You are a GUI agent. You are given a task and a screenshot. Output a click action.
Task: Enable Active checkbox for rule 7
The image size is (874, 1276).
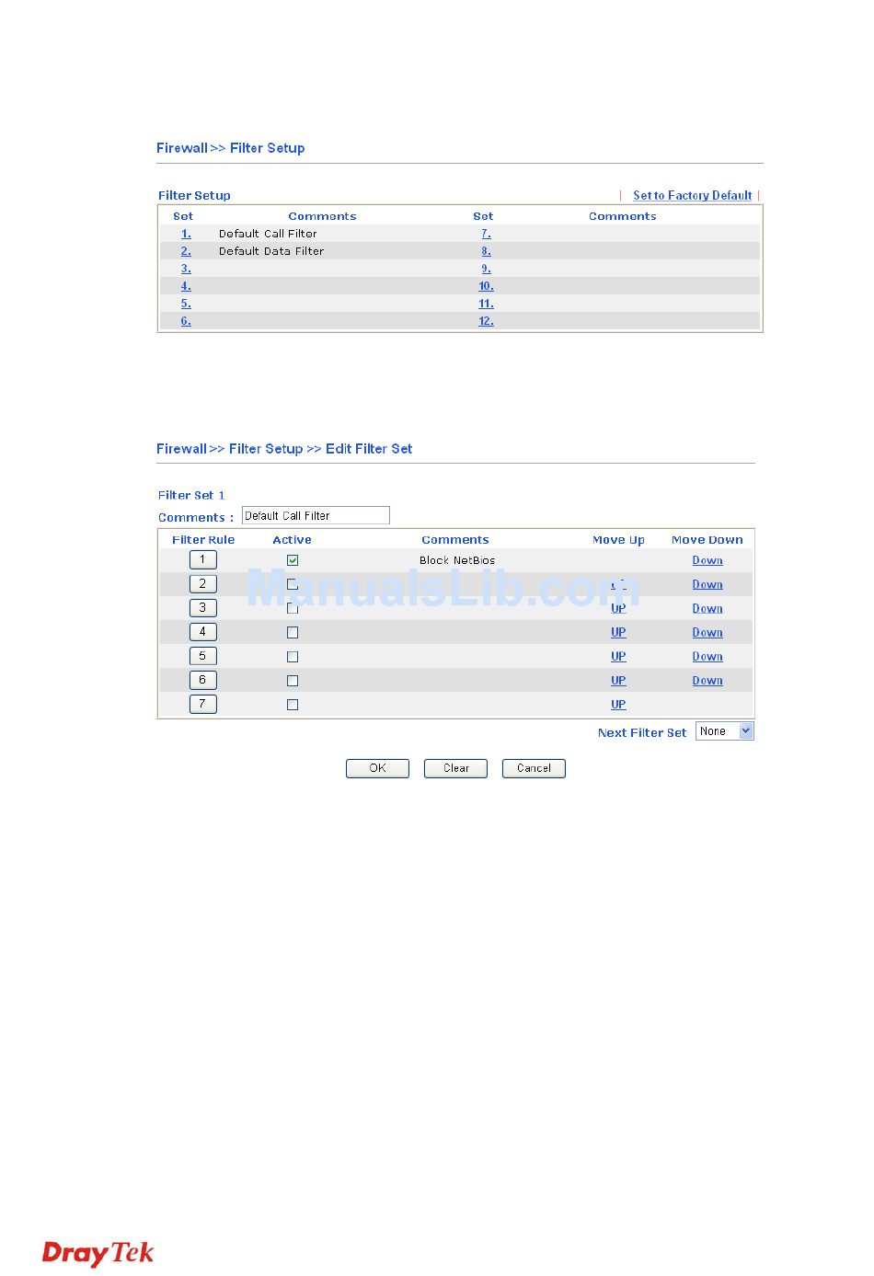pos(293,705)
